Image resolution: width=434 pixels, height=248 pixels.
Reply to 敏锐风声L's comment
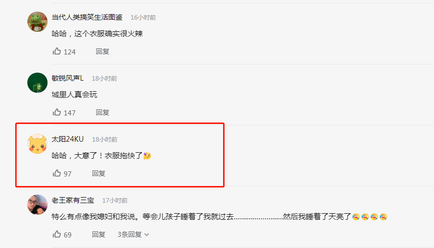click(x=102, y=112)
